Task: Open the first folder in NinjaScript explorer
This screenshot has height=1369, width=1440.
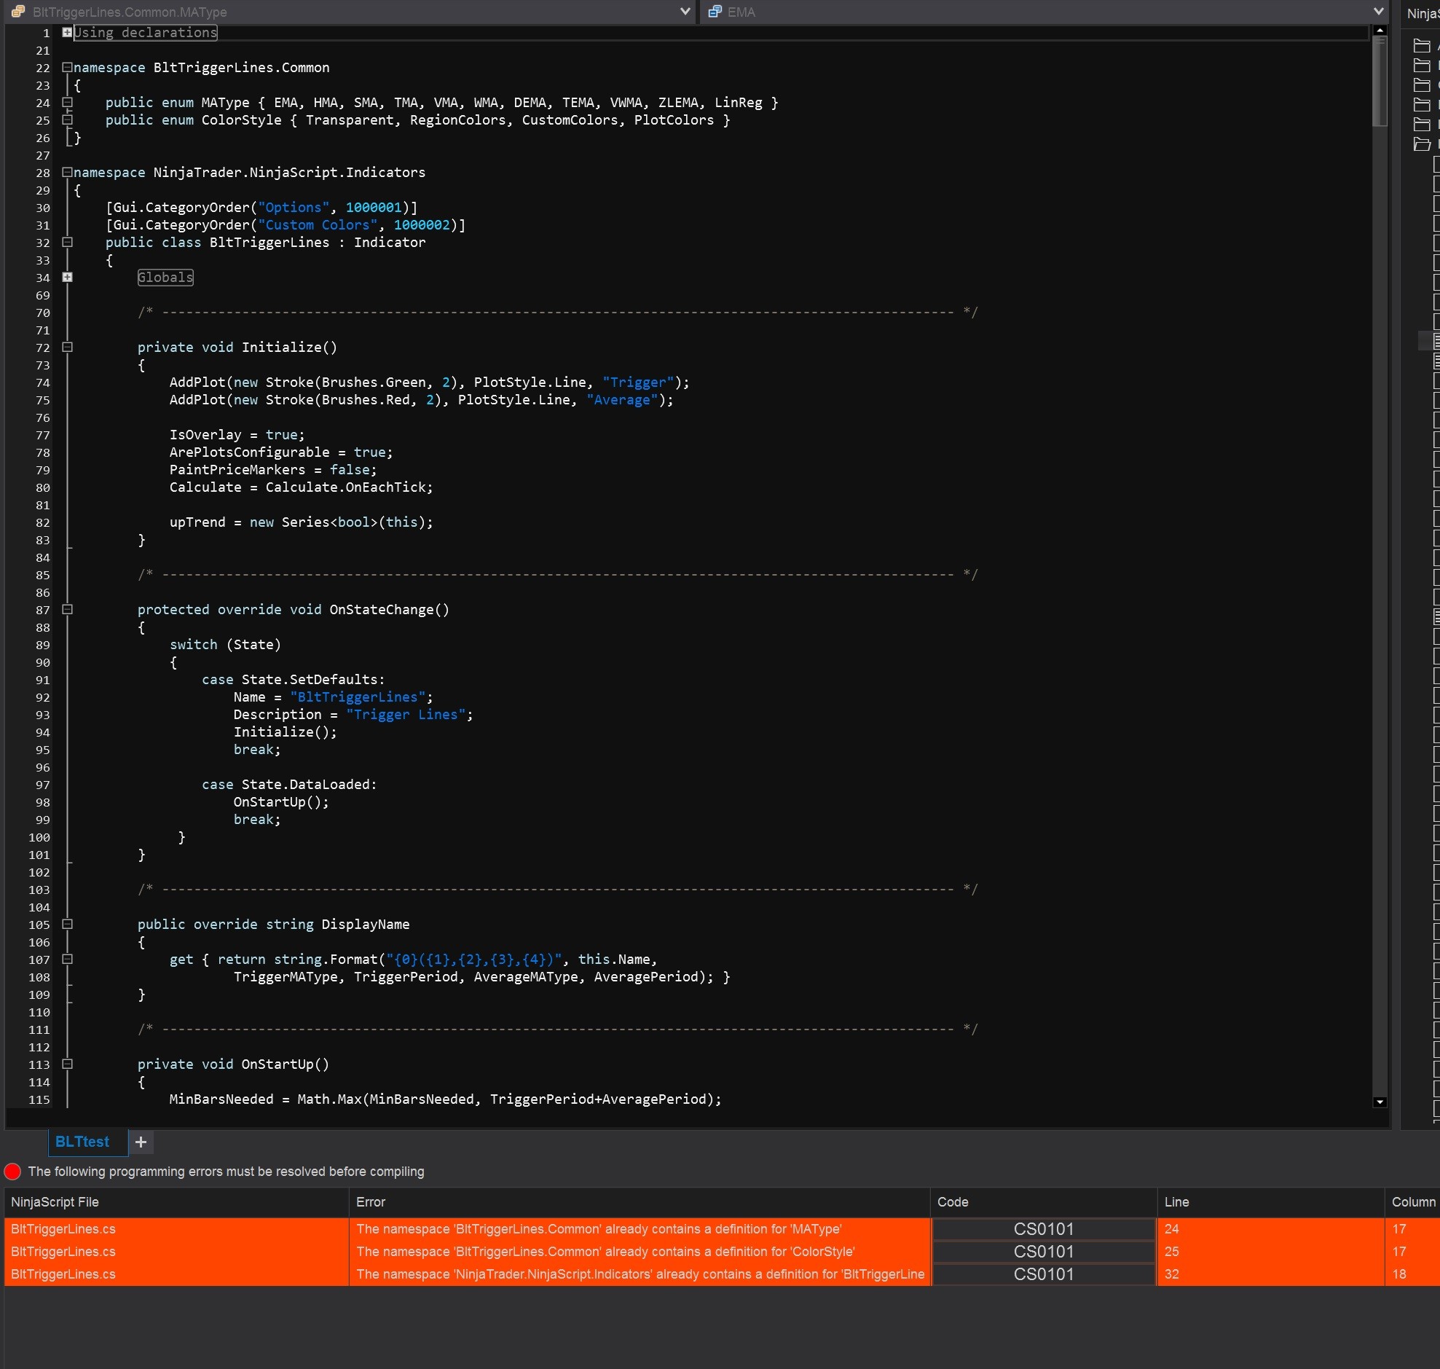Action: (1421, 46)
